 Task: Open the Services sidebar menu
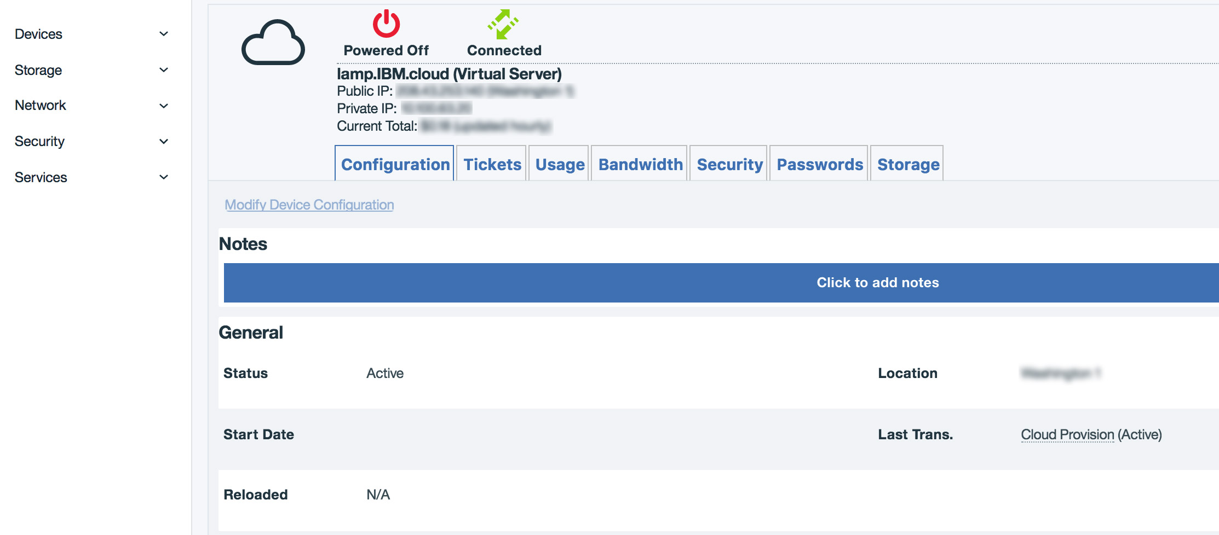[41, 177]
